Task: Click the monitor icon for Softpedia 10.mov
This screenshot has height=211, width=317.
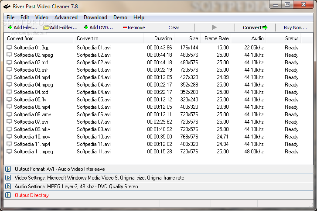Action: click(x=9, y=136)
